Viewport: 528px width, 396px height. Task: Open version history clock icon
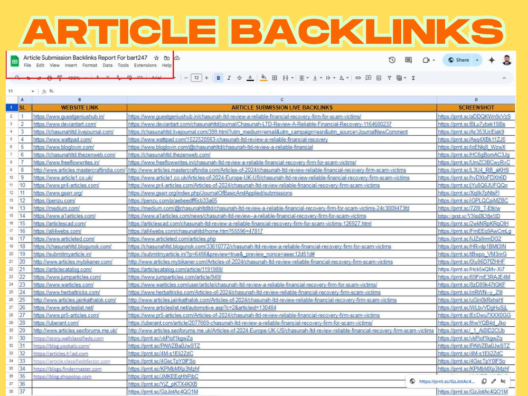click(x=392, y=60)
